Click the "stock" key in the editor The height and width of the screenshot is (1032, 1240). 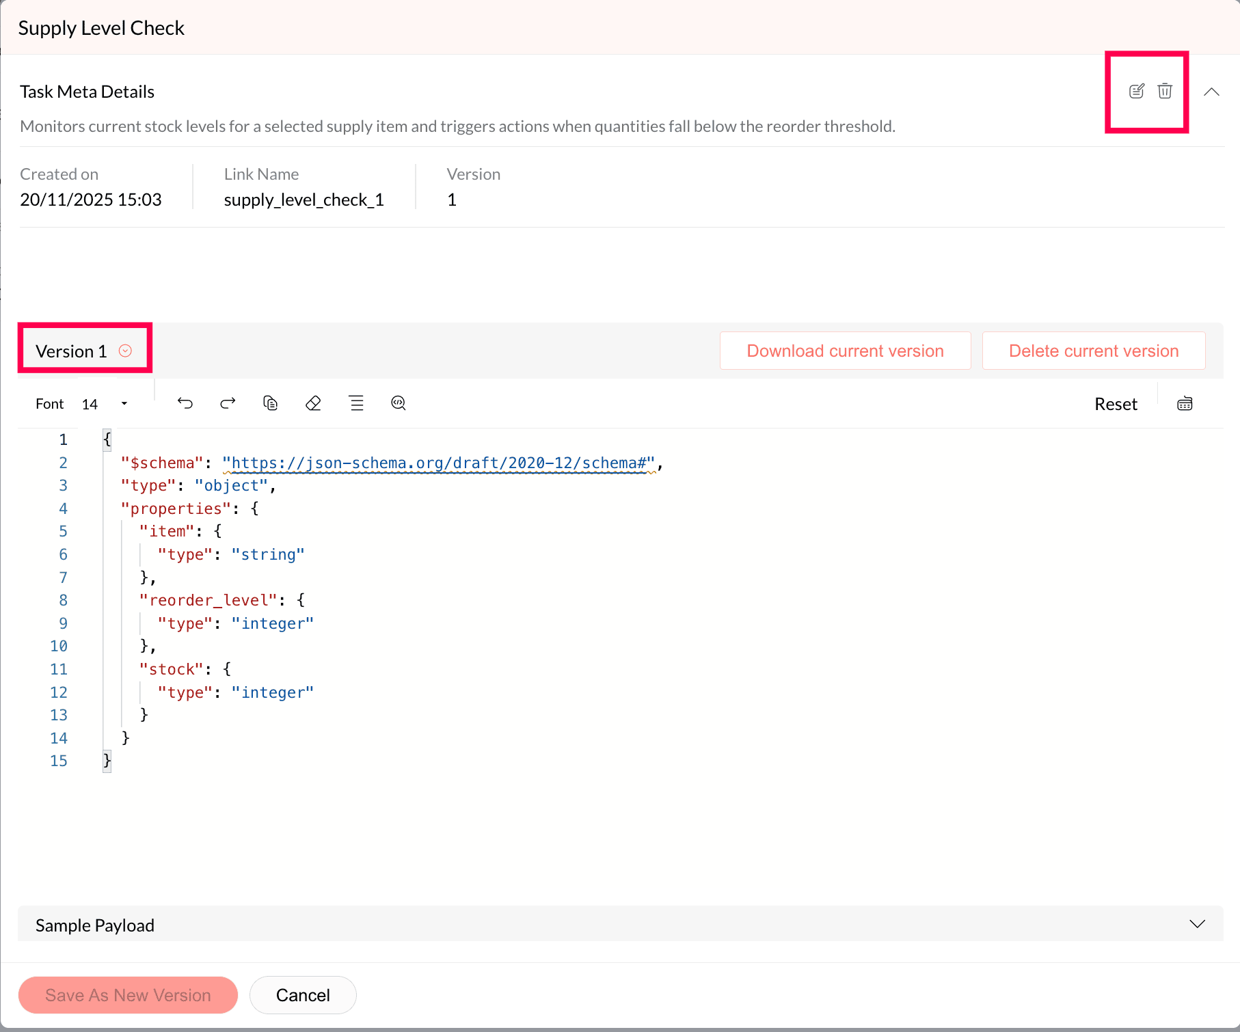pyautogui.click(x=172, y=669)
